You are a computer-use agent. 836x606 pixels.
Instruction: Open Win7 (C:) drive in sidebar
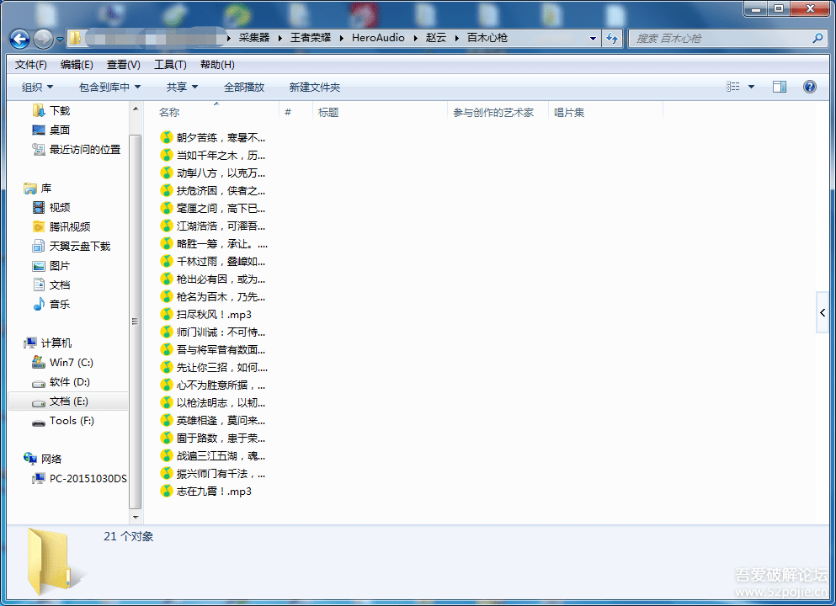pyautogui.click(x=71, y=363)
